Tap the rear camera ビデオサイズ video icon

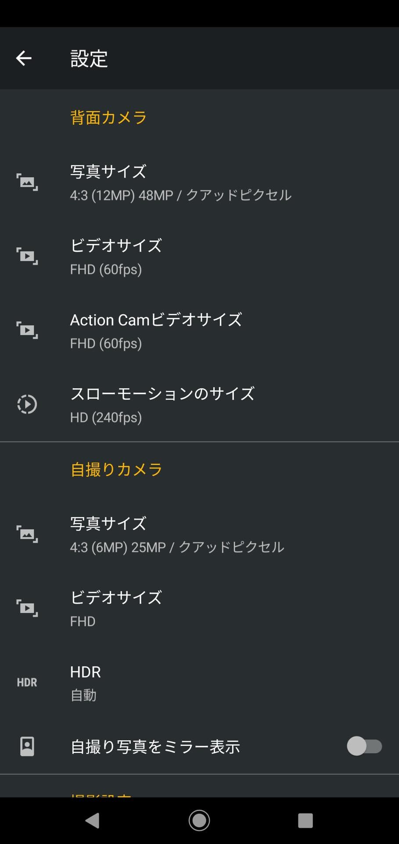(x=27, y=256)
